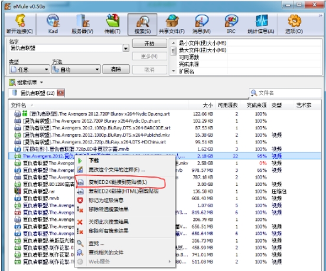Viewport: 326px width, 271px height.
Task: Open Statistics (统计信息) toolbar icon
Action: 261,24
